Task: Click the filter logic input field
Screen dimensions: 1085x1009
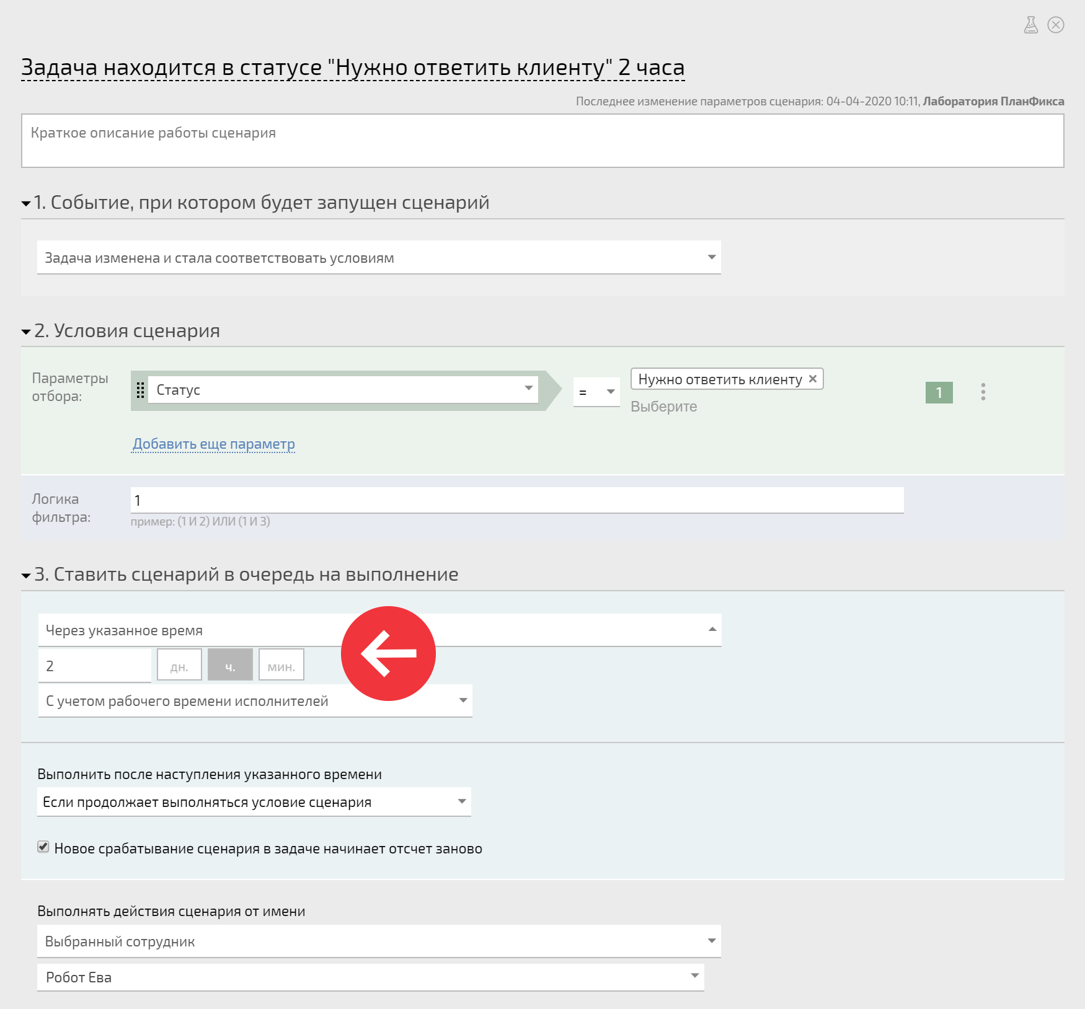Action: [517, 500]
